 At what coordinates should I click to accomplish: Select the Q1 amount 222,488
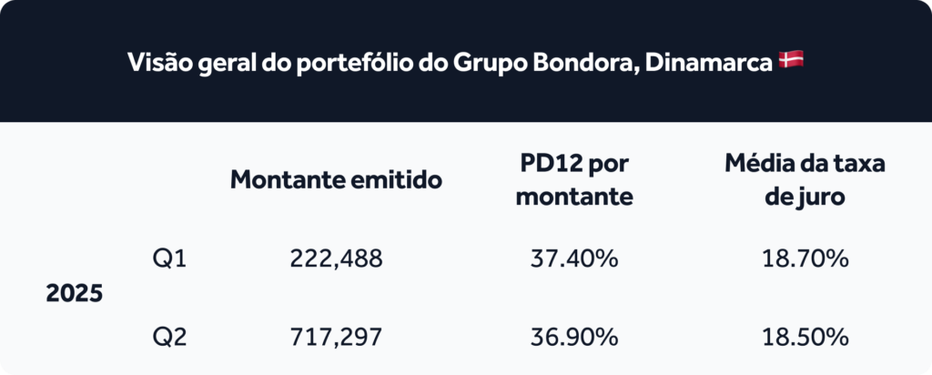337,259
